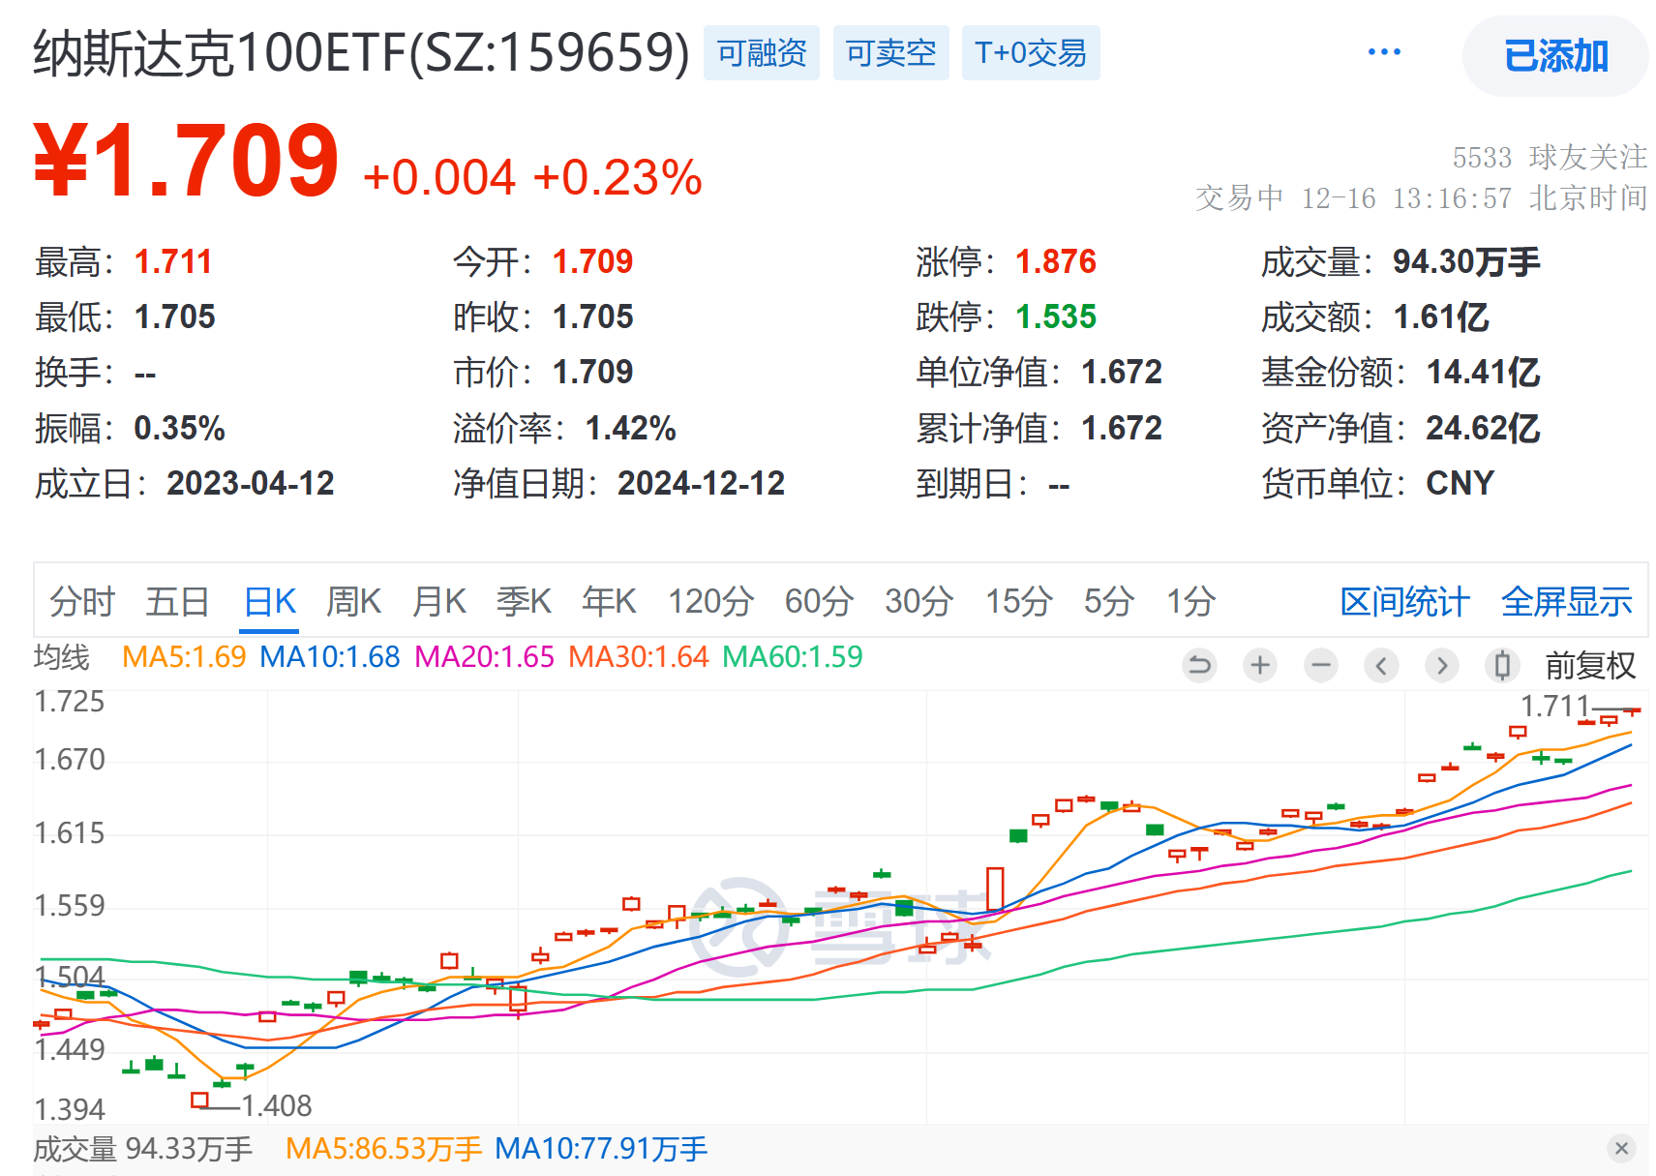
Task: Open the three-dot more options menu
Action: (1384, 52)
